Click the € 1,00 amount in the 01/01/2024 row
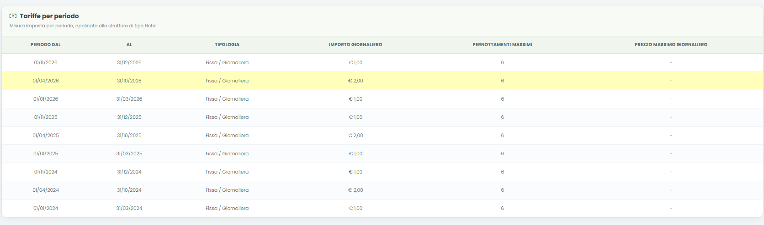The height and width of the screenshot is (225, 764). point(355,208)
